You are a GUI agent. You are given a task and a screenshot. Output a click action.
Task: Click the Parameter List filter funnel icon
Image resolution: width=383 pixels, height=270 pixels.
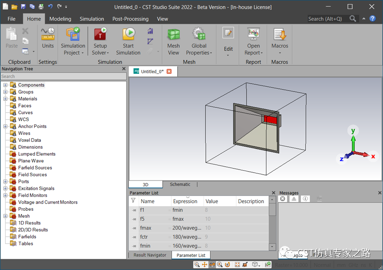[x=134, y=201]
